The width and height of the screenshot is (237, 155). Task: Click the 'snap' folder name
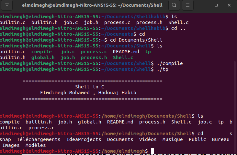6,139
